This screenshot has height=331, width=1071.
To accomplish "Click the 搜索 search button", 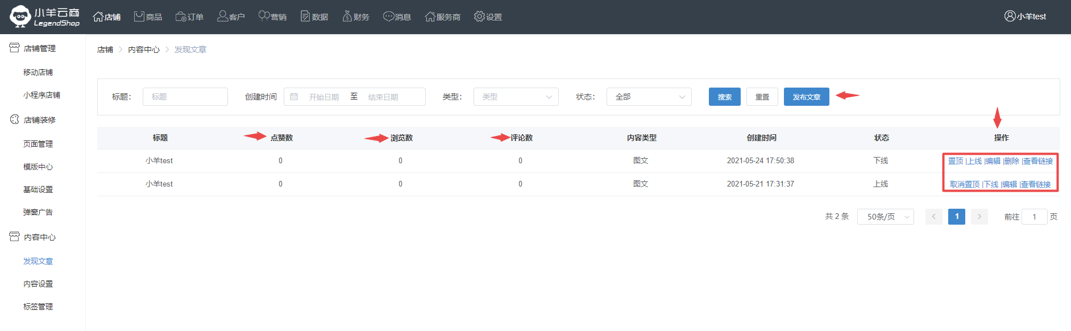I will 724,97.
